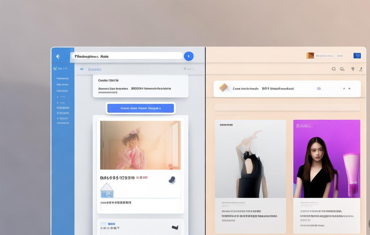Open the brown thumbnail in the right pane header

310,55
